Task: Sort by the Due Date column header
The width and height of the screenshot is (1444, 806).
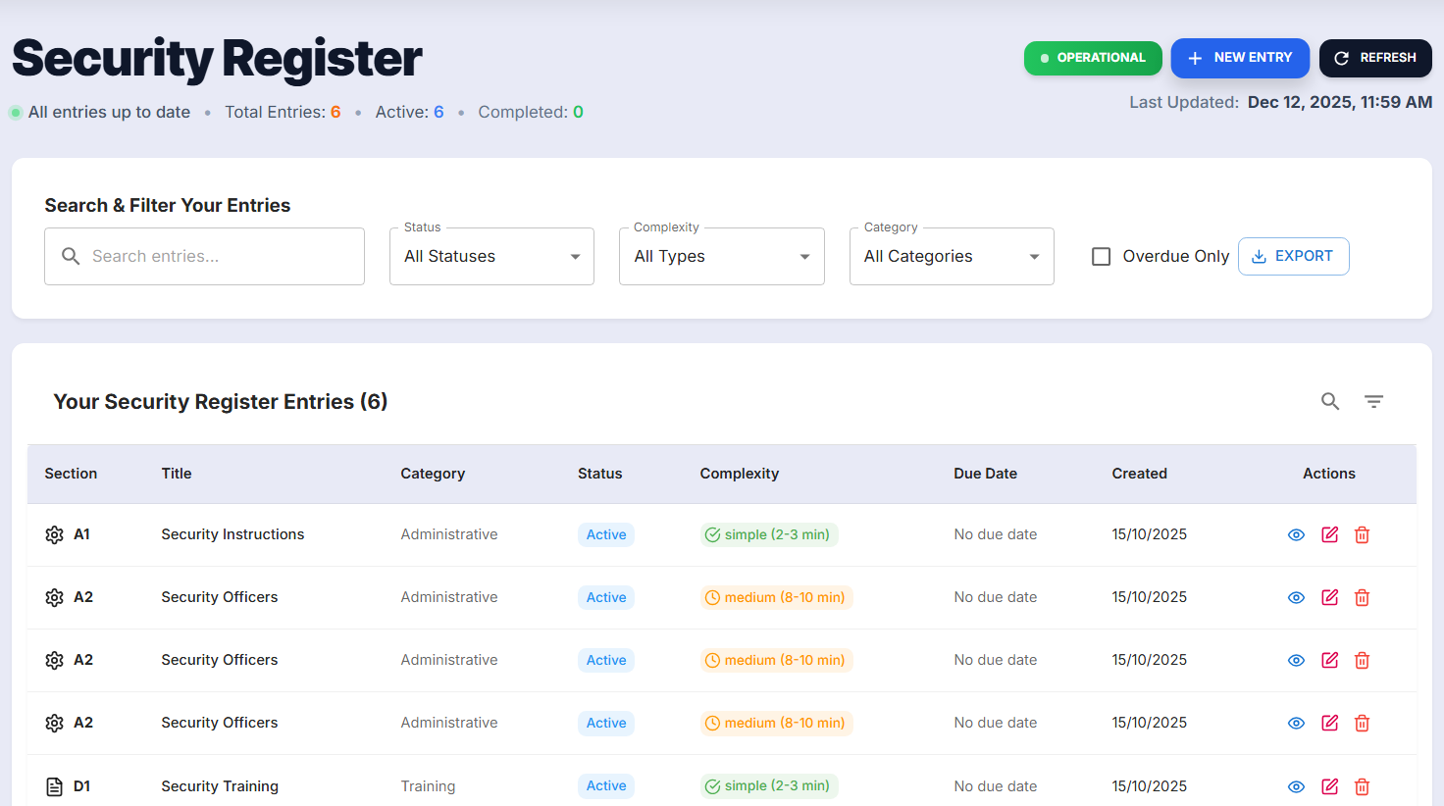Action: tap(985, 474)
